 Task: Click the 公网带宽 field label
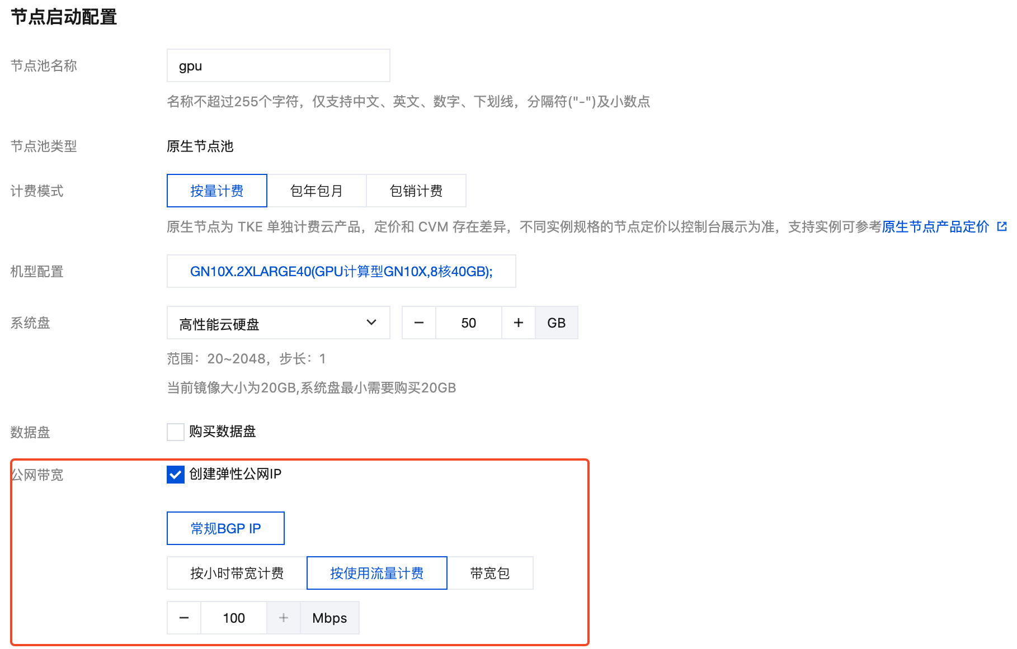(x=37, y=475)
